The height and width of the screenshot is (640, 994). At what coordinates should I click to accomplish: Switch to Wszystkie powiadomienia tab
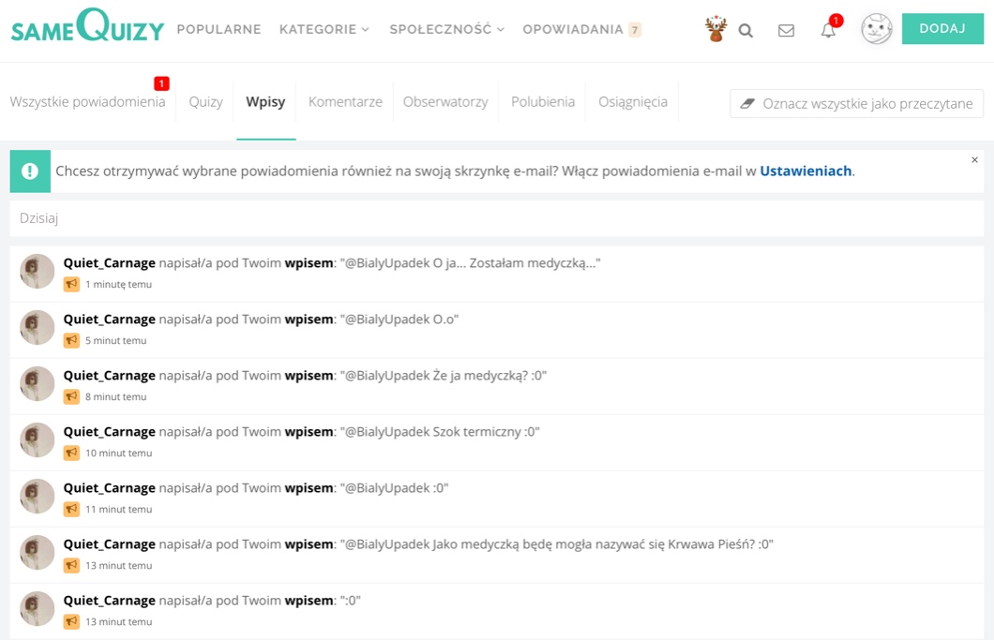87,102
